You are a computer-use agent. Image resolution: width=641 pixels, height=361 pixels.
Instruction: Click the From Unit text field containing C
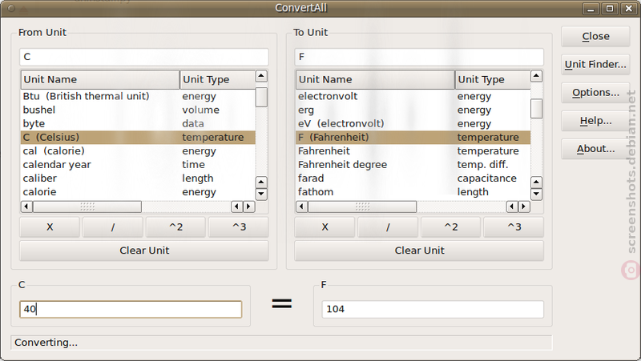click(144, 57)
